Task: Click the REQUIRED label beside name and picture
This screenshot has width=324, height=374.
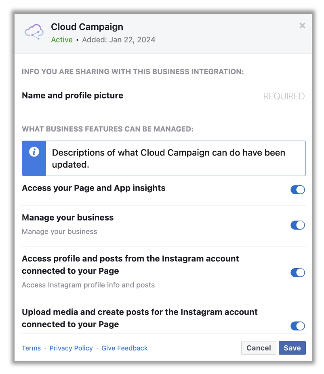Action: 284,97
